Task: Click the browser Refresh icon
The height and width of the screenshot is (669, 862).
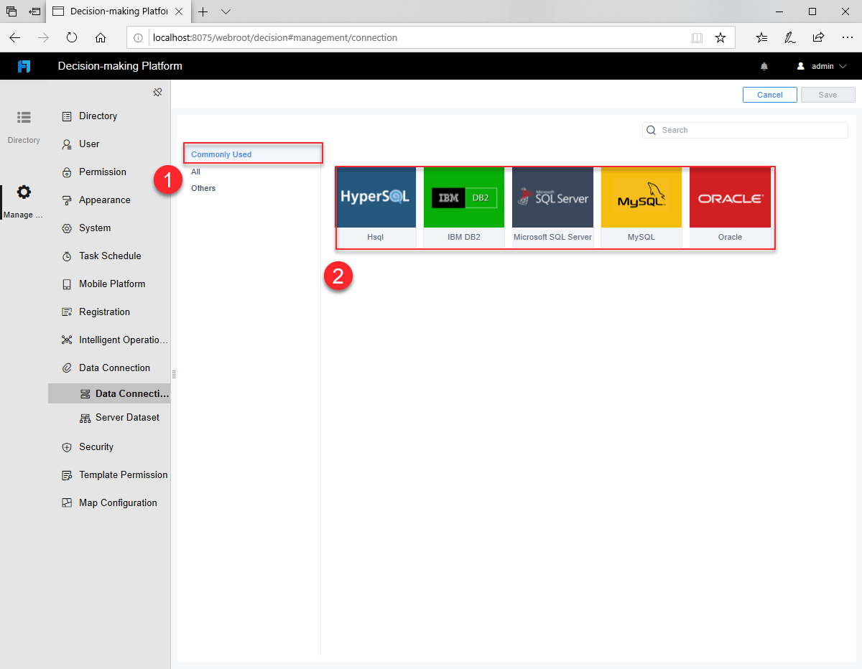Action: tap(72, 37)
